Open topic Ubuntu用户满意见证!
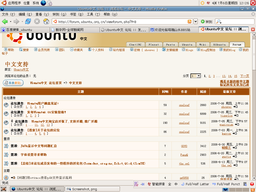256x192 pixels. coord(43,103)
